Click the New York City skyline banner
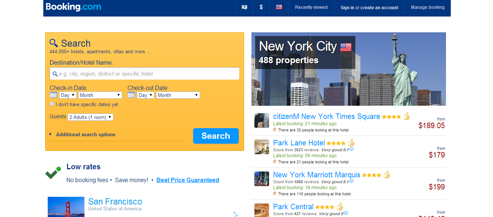Viewport: 493px width, 217px height. pyautogui.click(x=349, y=69)
